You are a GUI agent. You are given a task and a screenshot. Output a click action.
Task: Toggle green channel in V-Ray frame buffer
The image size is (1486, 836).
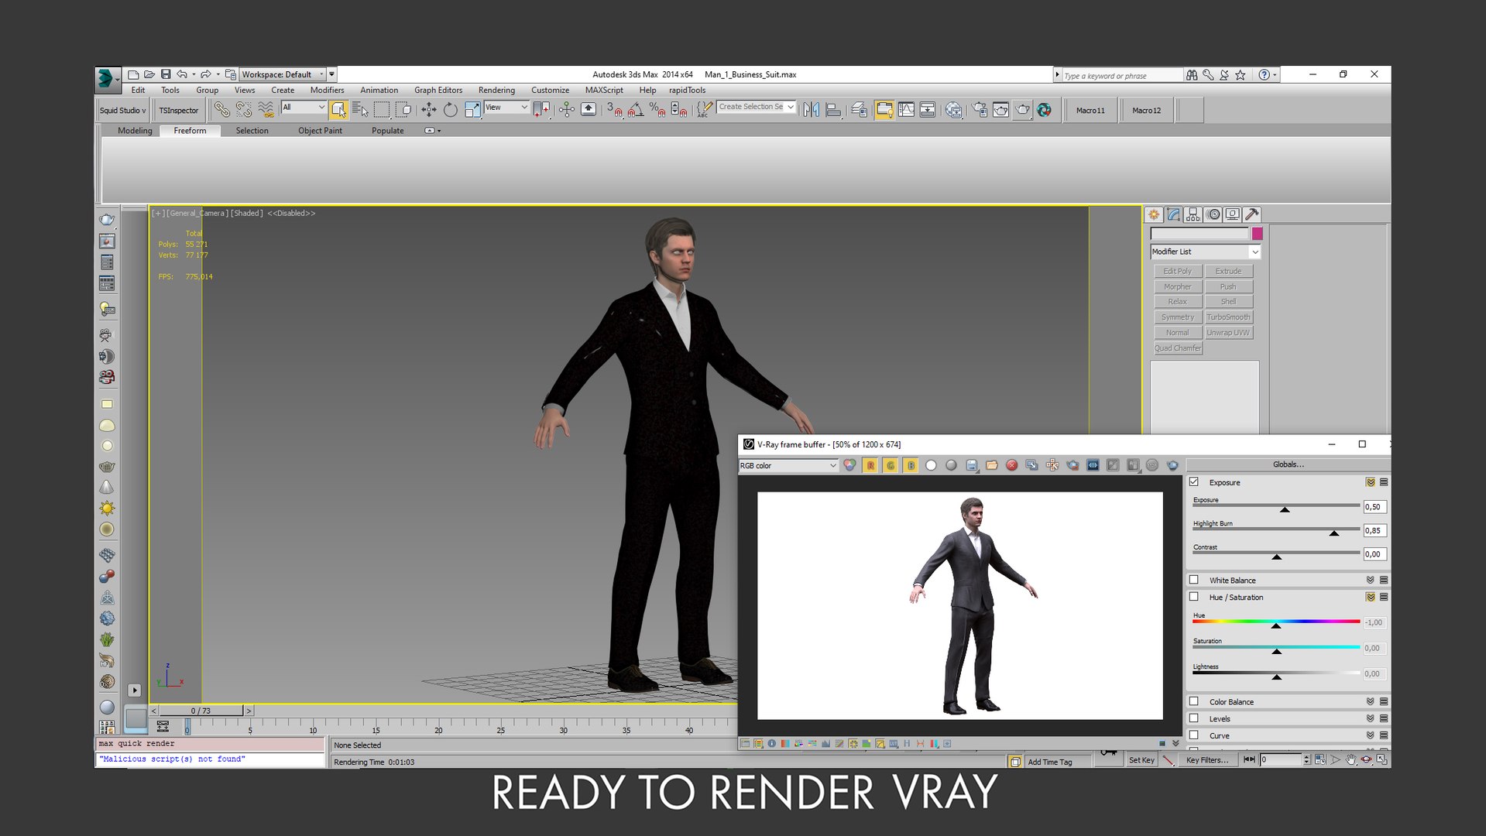pos(891,465)
